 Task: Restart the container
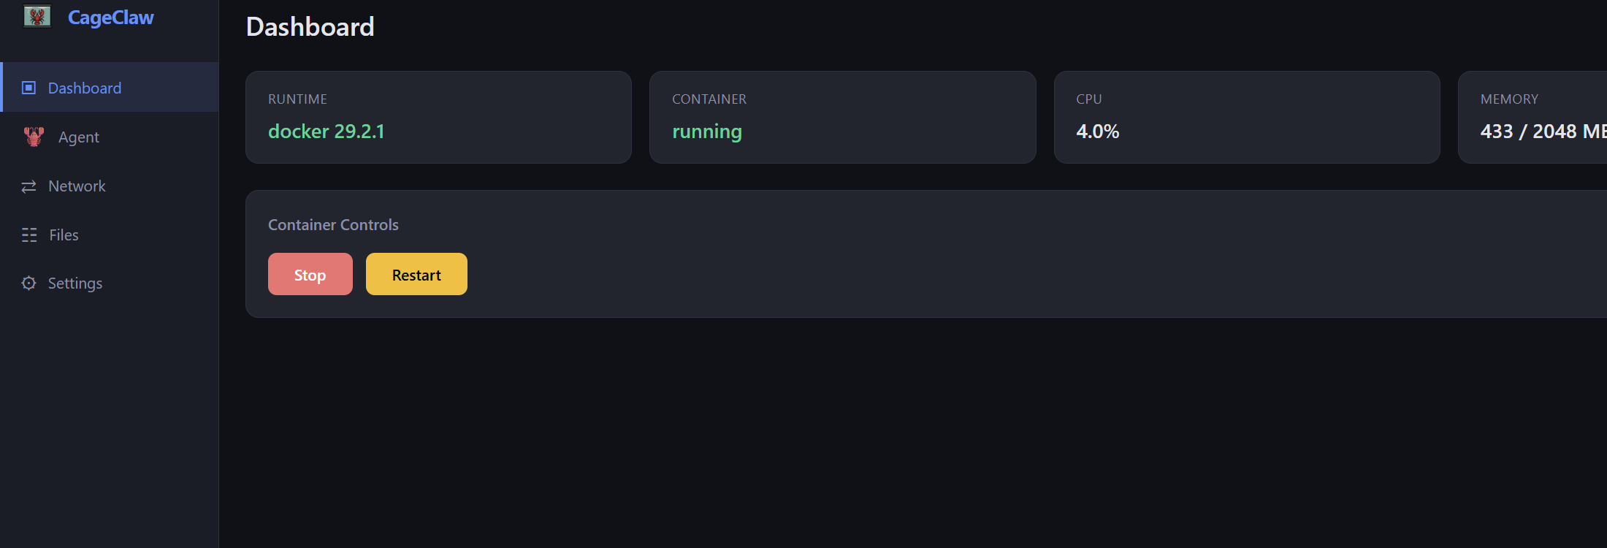[x=416, y=274]
